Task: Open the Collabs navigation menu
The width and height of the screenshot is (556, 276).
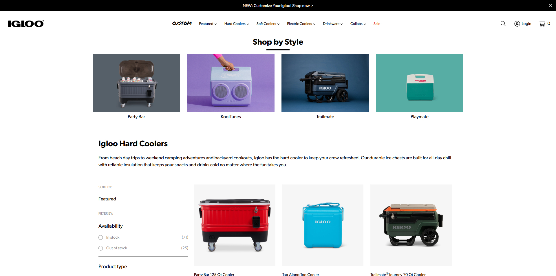Action: [358, 24]
